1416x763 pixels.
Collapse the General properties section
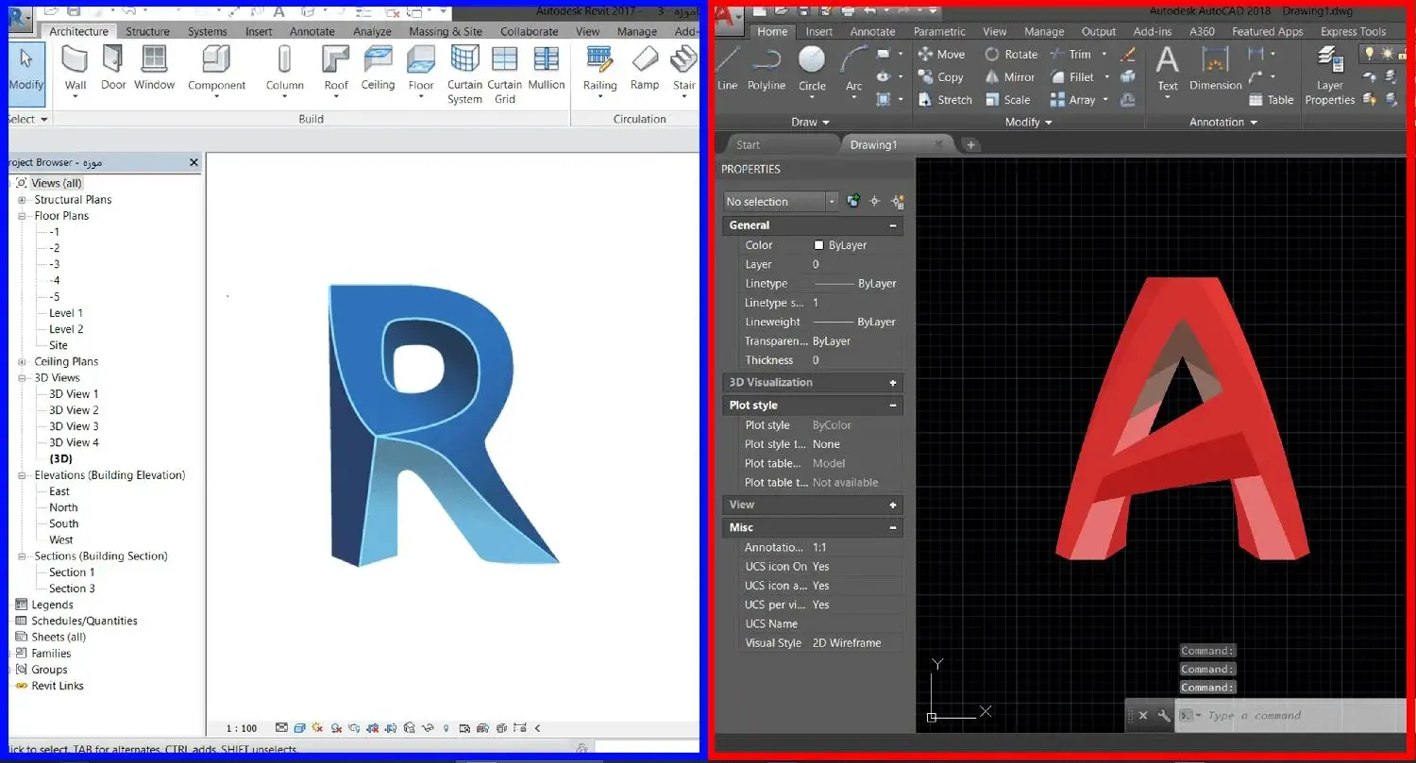tap(893, 225)
